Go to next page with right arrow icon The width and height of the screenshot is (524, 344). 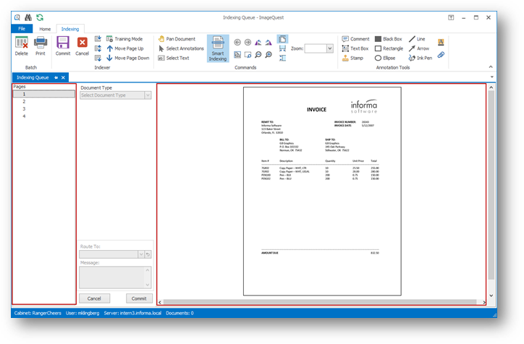(x=248, y=43)
